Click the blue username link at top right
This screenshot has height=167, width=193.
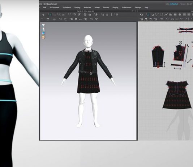tap(174, 4)
